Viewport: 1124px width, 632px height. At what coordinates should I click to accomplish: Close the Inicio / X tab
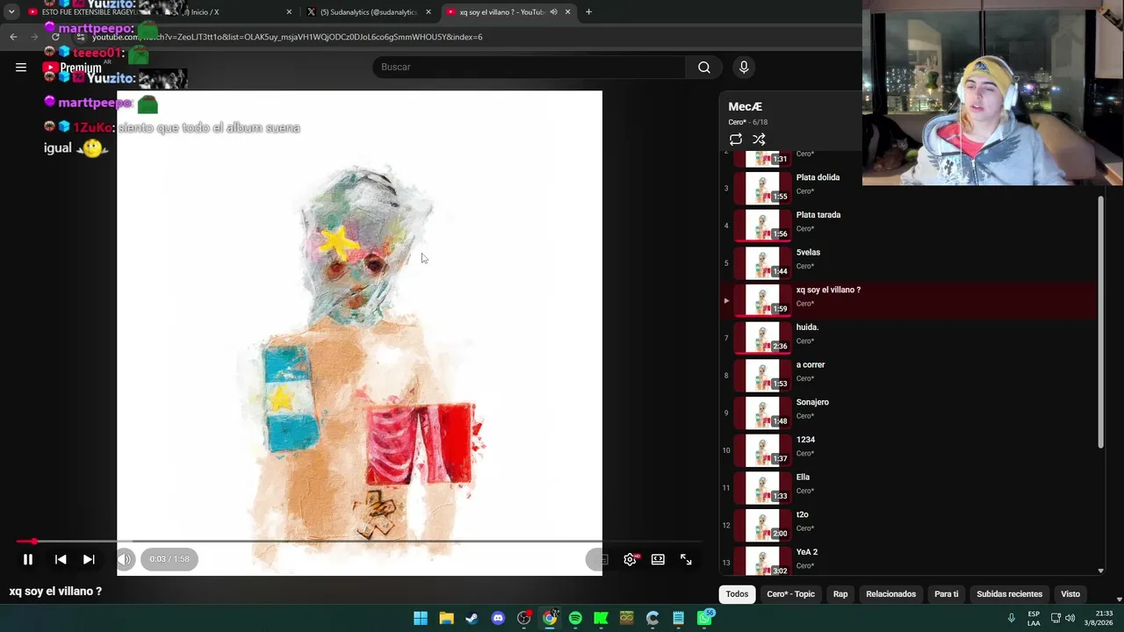click(289, 12)
